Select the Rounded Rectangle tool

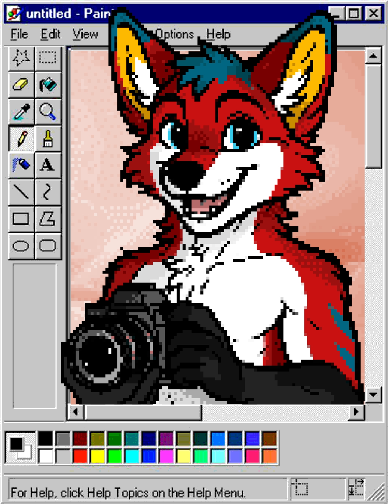[48, 245]
